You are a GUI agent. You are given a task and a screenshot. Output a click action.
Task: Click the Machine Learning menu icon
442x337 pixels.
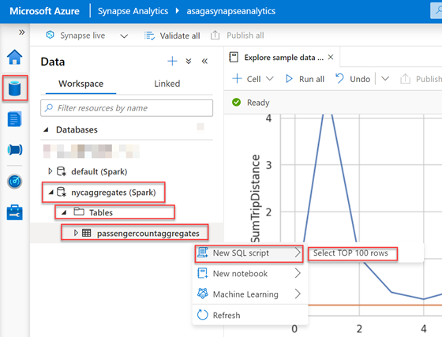[202, 294]
